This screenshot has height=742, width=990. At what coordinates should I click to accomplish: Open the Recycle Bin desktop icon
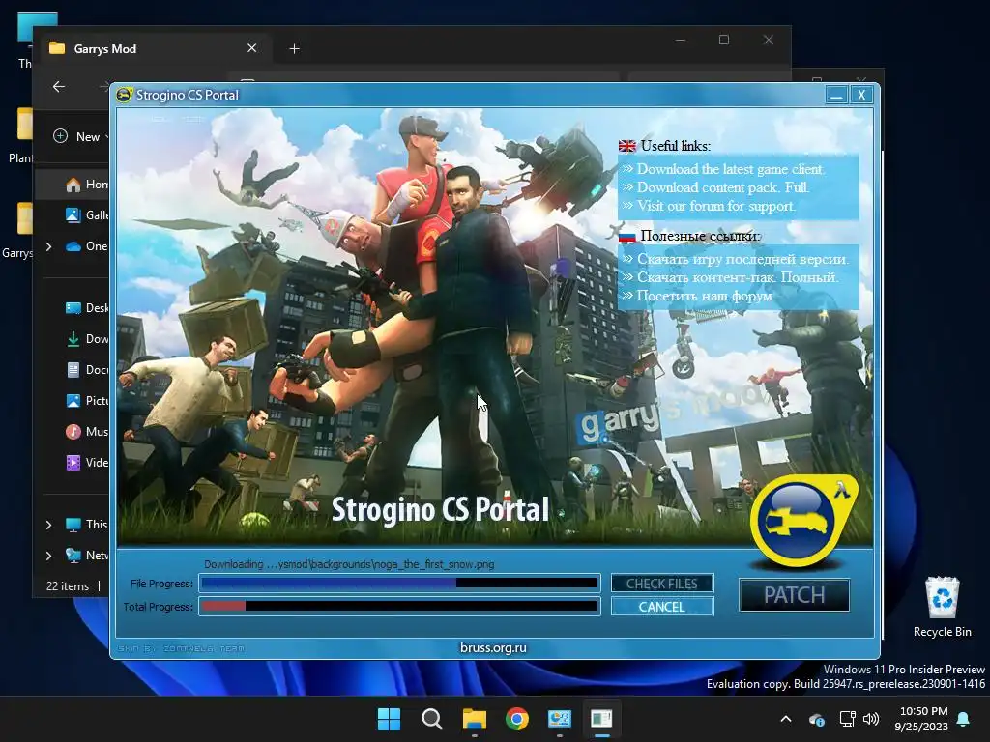(942, 607)
